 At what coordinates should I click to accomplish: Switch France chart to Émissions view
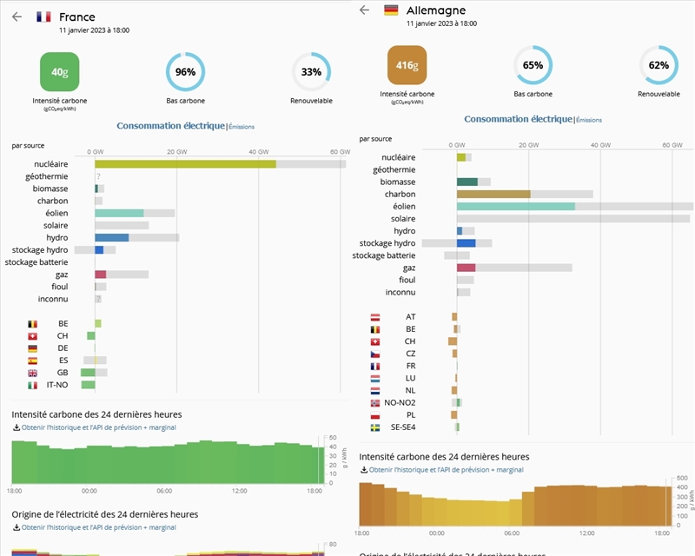[242, 127]
